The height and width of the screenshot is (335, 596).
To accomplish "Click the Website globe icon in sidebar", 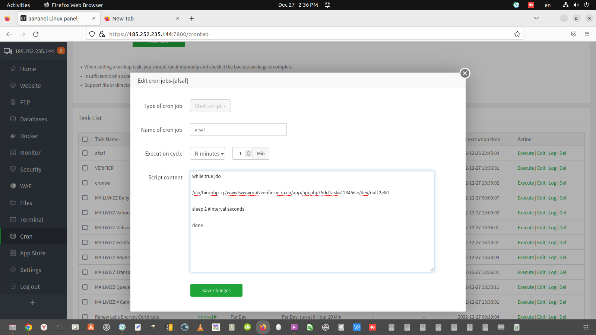I will click(x=13, y=86).
